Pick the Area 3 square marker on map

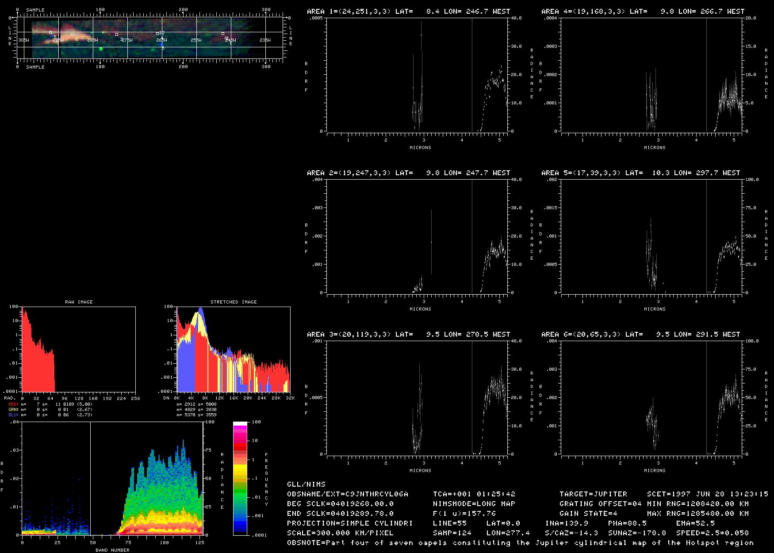117,34
